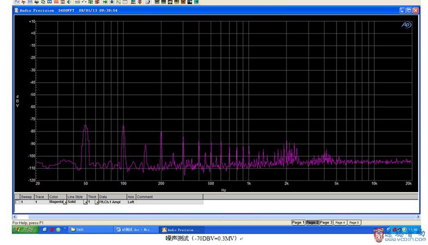Click the red system tray icon
428x245 pixels.
(394, 230)
